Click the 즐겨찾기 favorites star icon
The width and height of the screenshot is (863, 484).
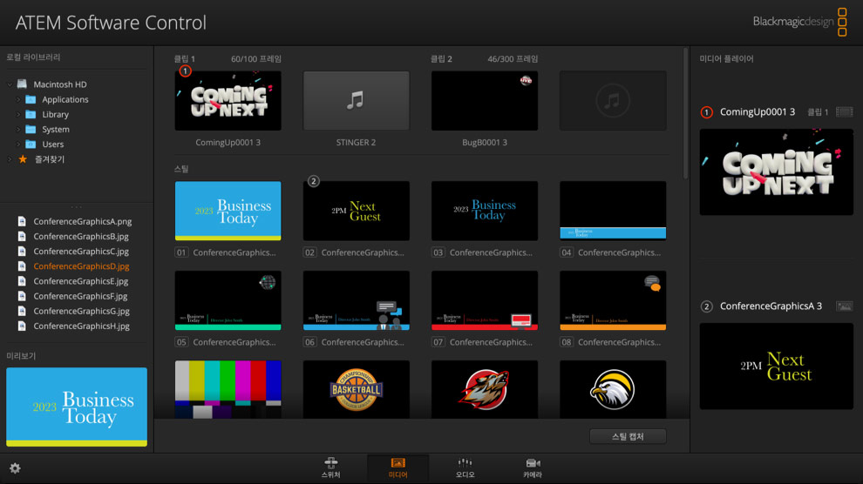click(23, 159)
